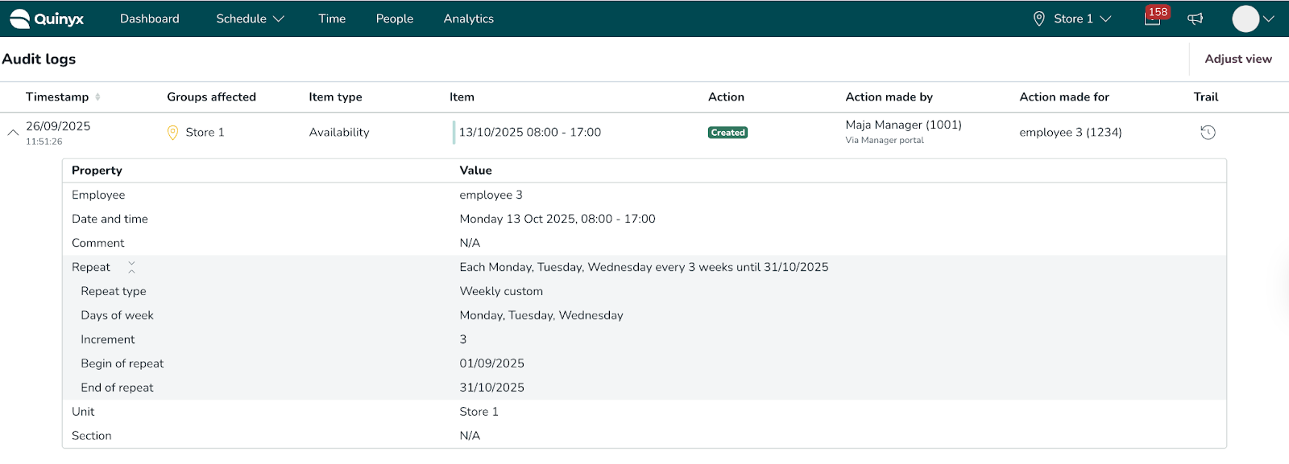Select the 13/10/2025 08:00 - 17:00 item
Viewport: 1289px width, 464px height.
coord(530,133)
